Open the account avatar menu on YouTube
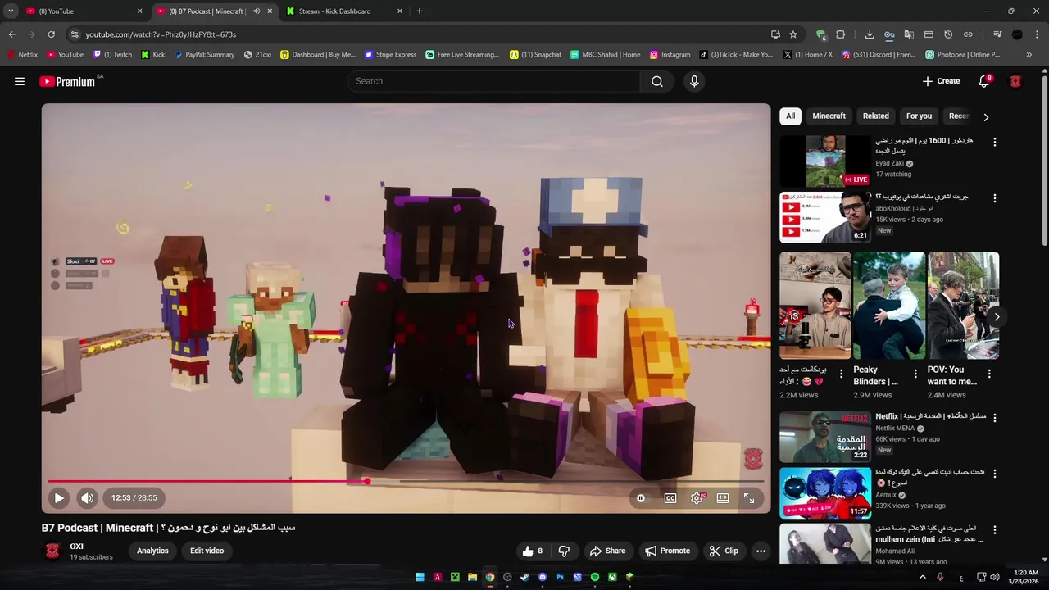 1015,81
